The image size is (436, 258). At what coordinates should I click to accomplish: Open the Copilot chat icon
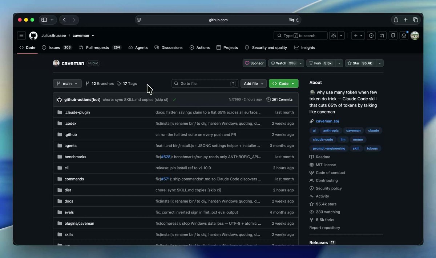[x=334, y=36]
